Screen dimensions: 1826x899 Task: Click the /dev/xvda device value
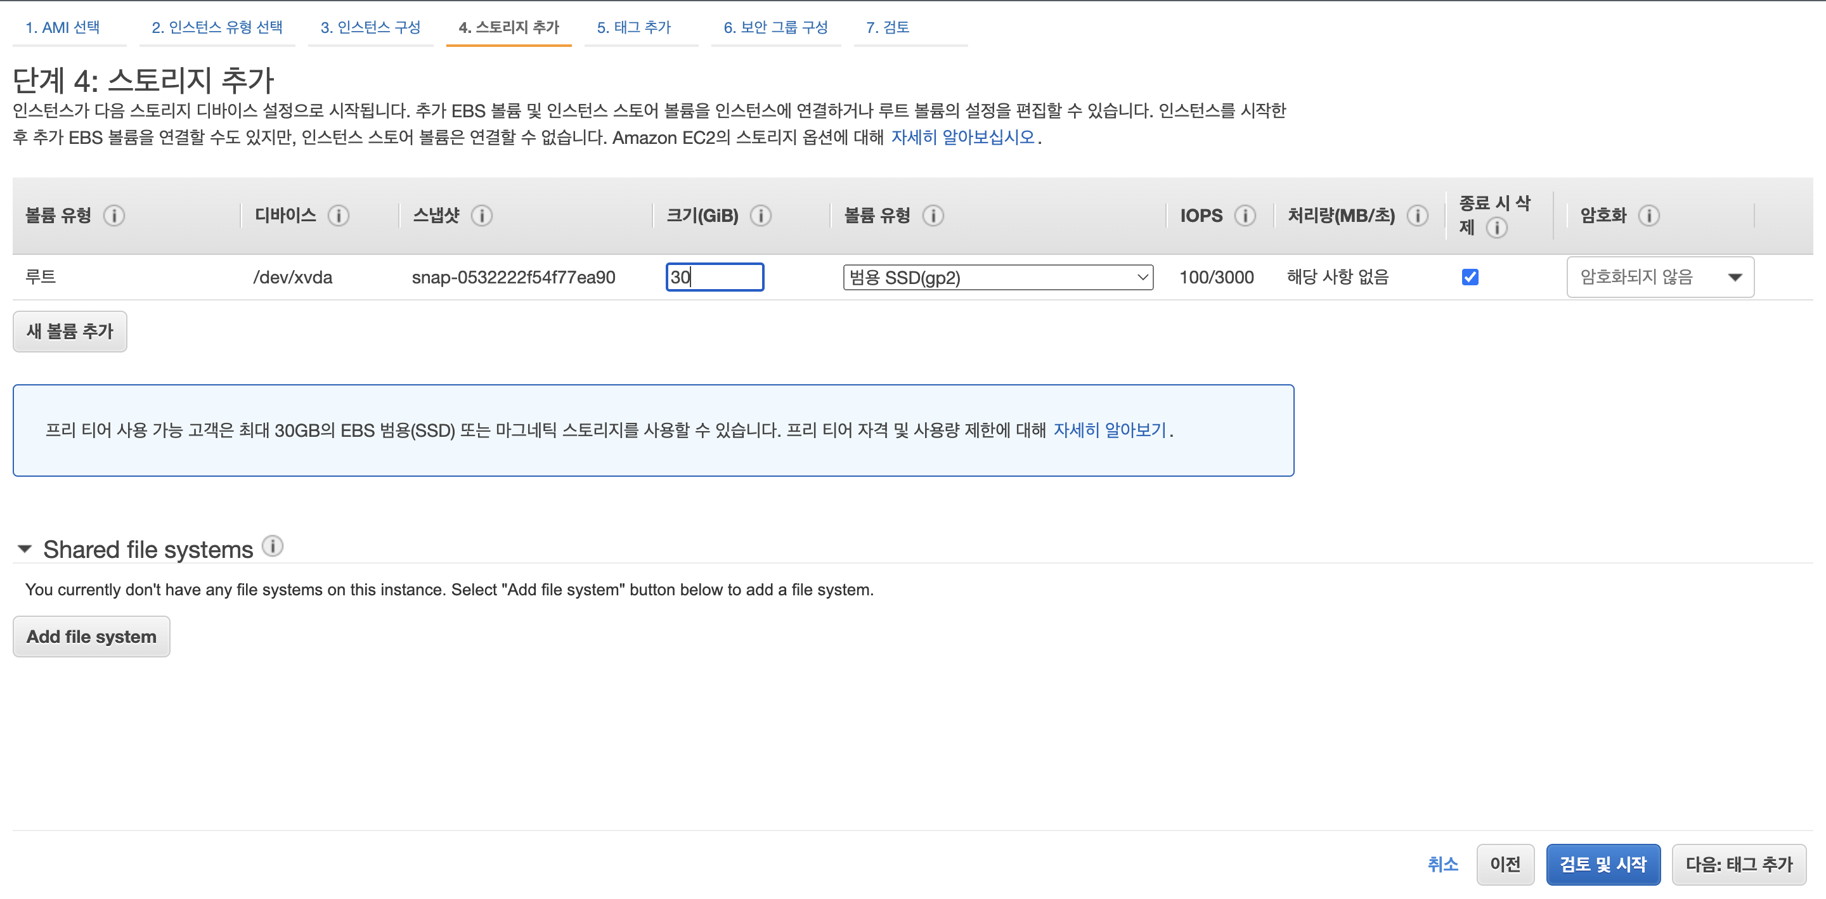[x=293, y=277]
